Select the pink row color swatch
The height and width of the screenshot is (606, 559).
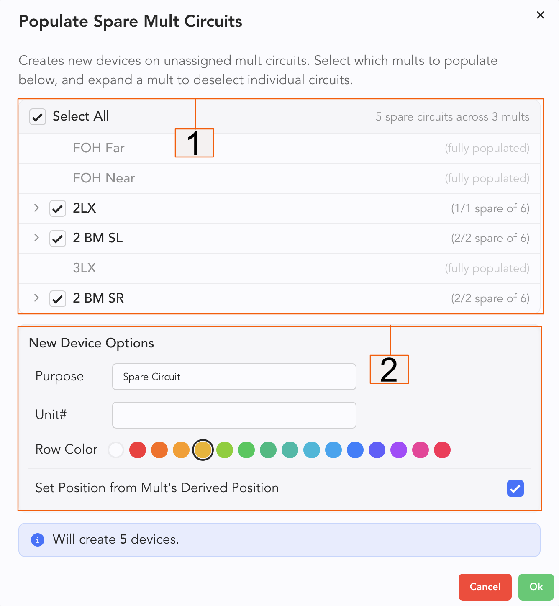tap(421, 450)
